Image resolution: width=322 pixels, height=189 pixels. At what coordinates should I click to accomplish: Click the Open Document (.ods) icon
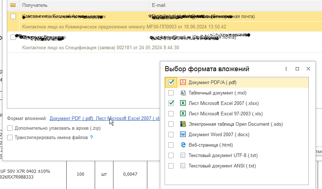tap(183, 124)
